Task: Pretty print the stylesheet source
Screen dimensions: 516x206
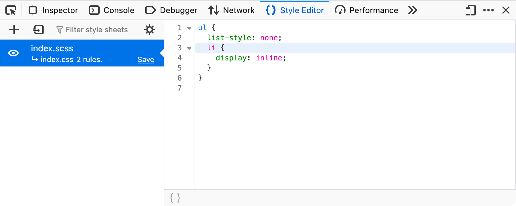Action: (x=174, y=198)
